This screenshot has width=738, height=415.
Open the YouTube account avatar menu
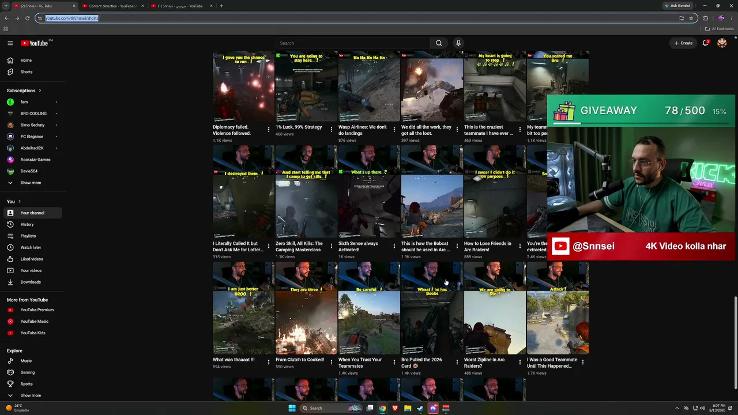722,43
